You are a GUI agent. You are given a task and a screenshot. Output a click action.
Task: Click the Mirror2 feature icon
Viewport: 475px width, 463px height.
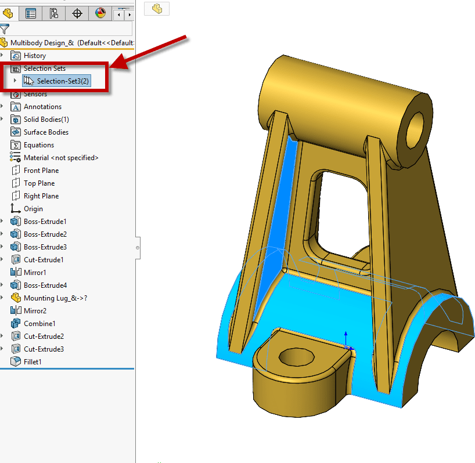point(16,311)
